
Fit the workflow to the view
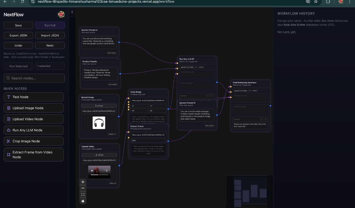click(83, 195)
